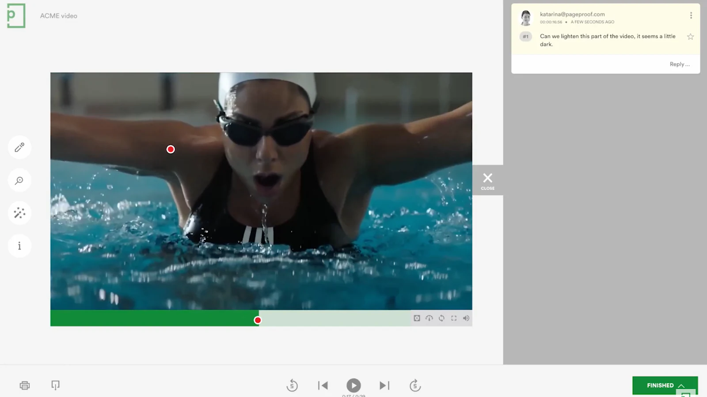
Task: Jump forward five seconds
Action: pos(415,386)
